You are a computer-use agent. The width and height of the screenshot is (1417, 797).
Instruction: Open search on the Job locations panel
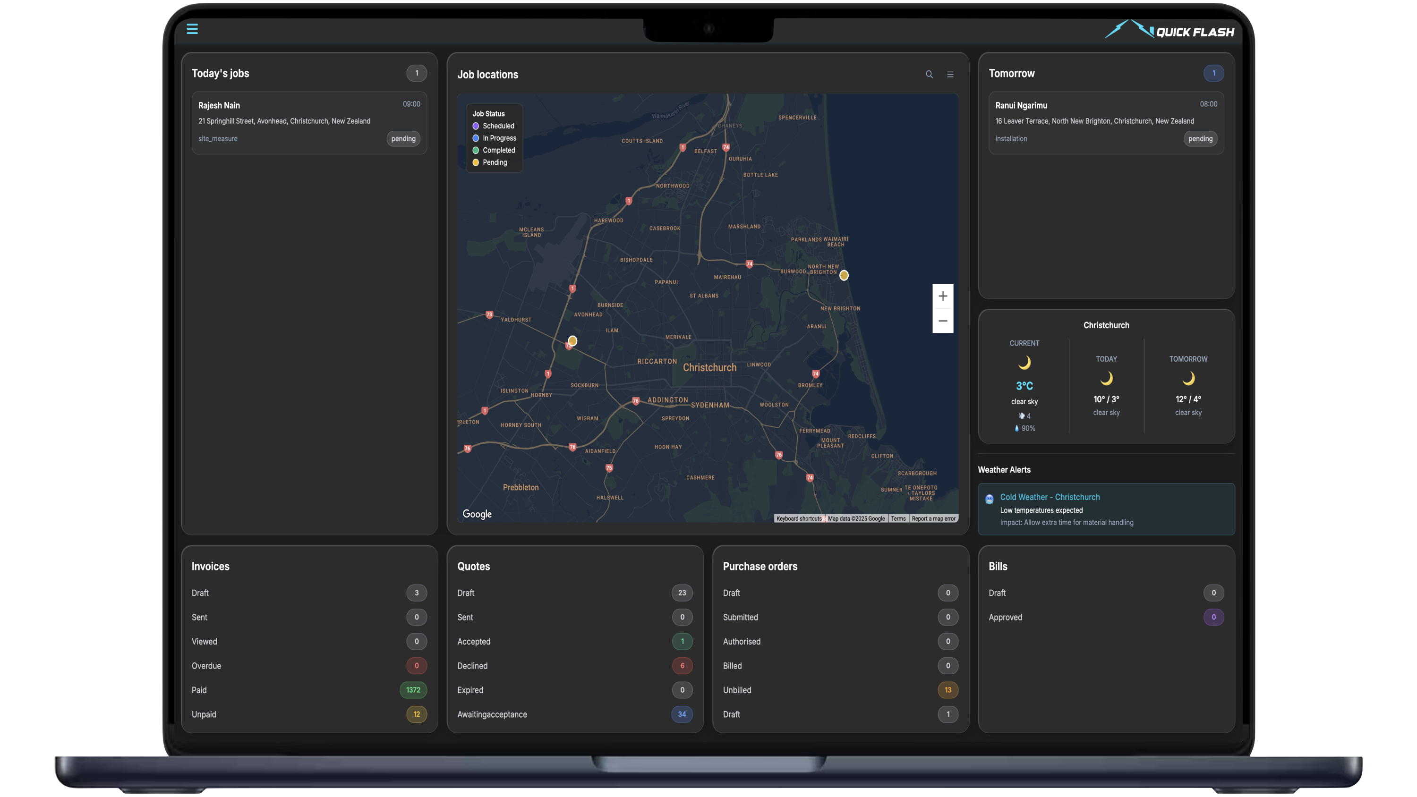[x=929, y=74]
